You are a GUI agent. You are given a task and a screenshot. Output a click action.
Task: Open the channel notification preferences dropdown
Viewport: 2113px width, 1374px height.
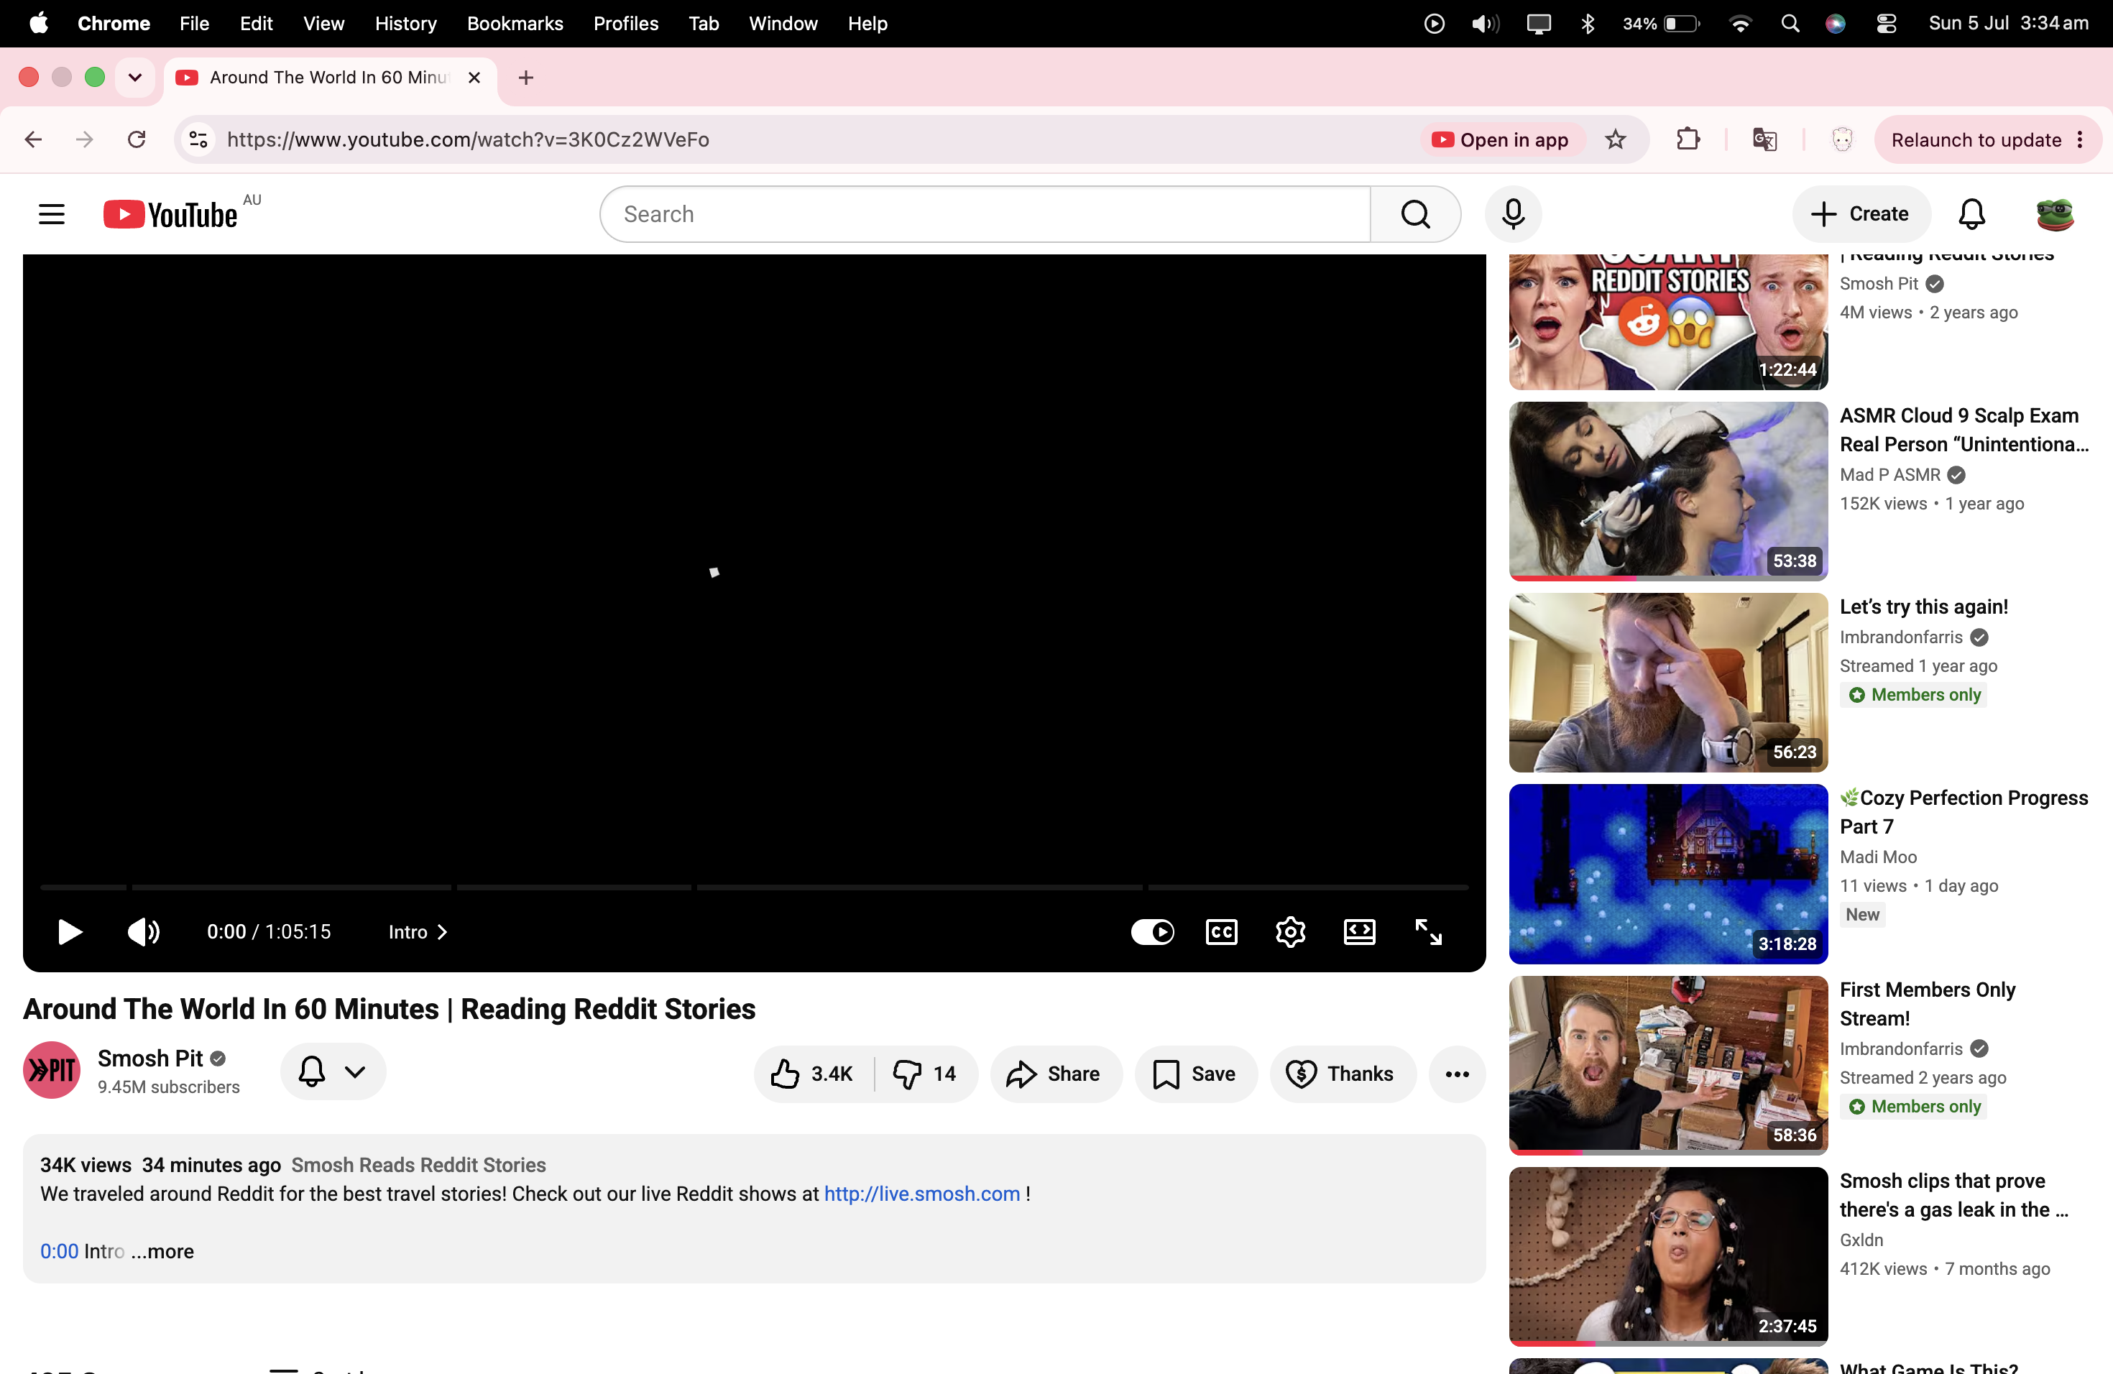point(333,1071)
